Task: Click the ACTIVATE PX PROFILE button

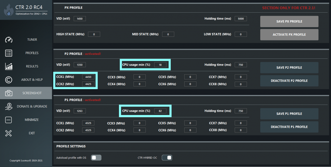Action: (x=289, y=35)
